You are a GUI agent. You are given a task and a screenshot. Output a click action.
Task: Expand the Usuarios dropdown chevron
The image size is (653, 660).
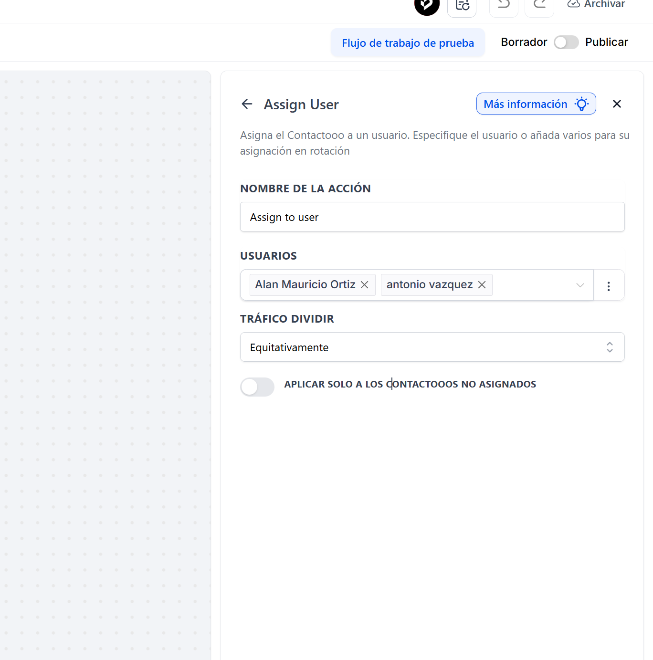[580, 285]
